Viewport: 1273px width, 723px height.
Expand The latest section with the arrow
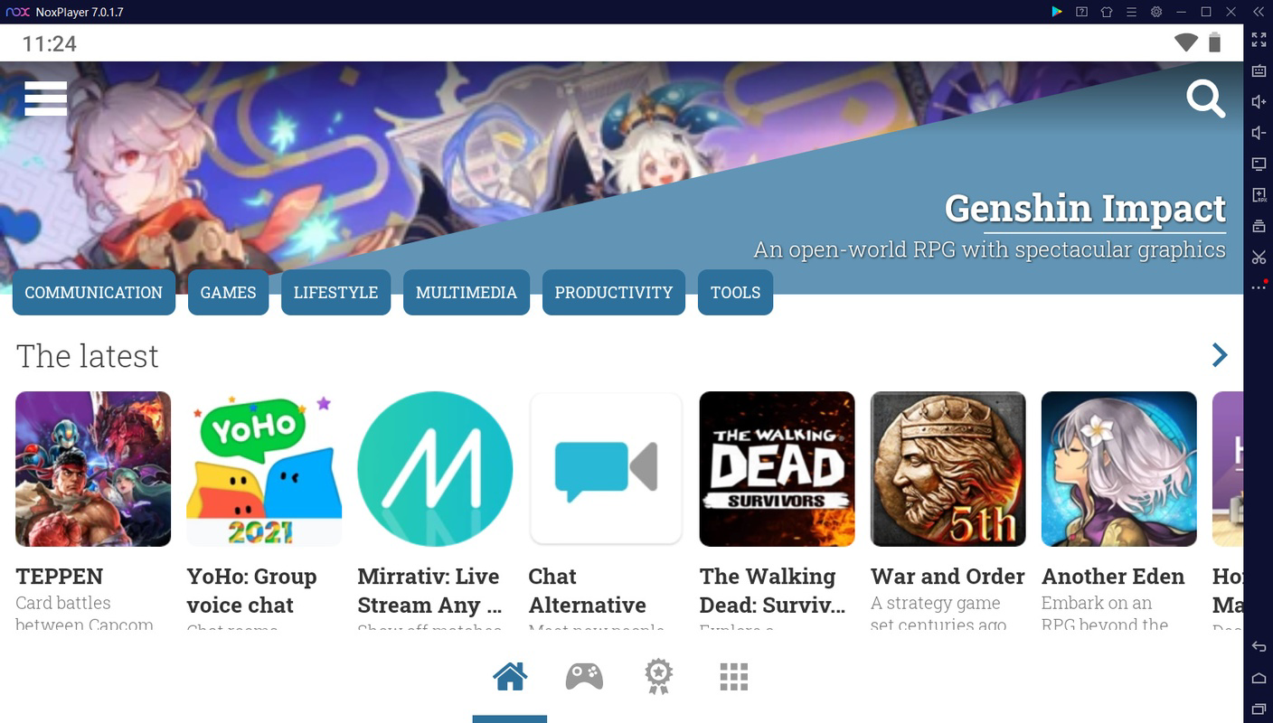[x=1220, y=355]
